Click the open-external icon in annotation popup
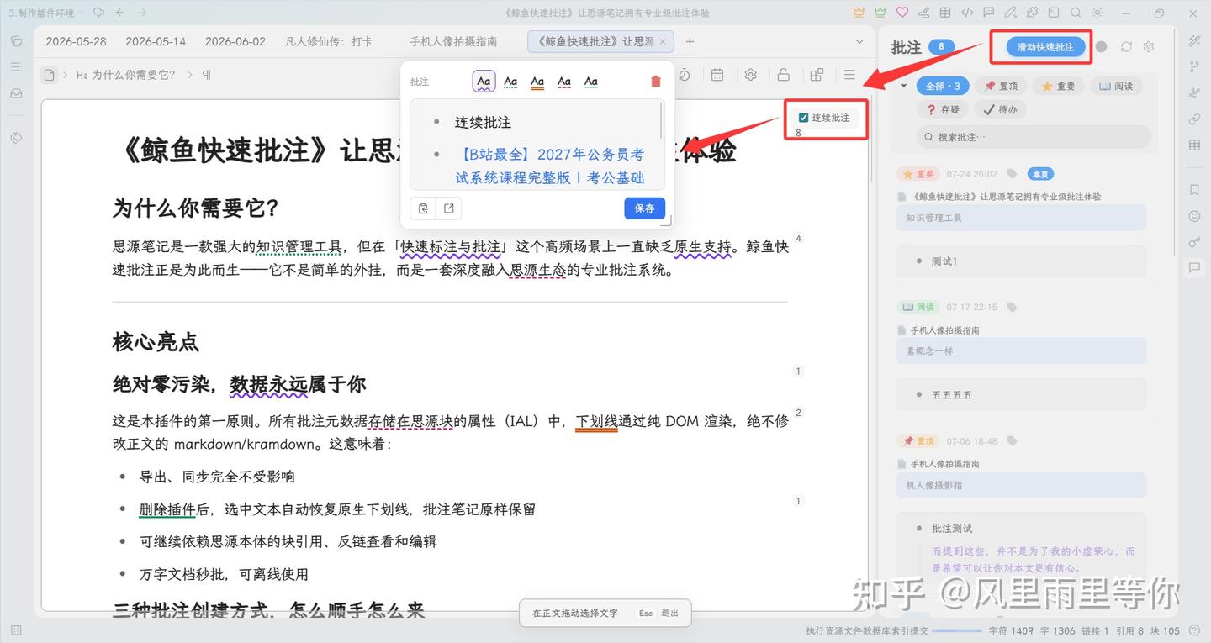1211x643 pixels. click(449, 208)
